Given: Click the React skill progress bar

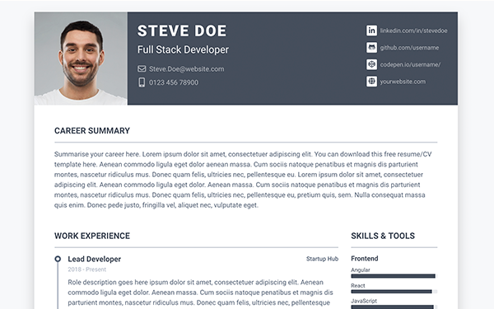Looking at the screenshot, I should 394,292.
